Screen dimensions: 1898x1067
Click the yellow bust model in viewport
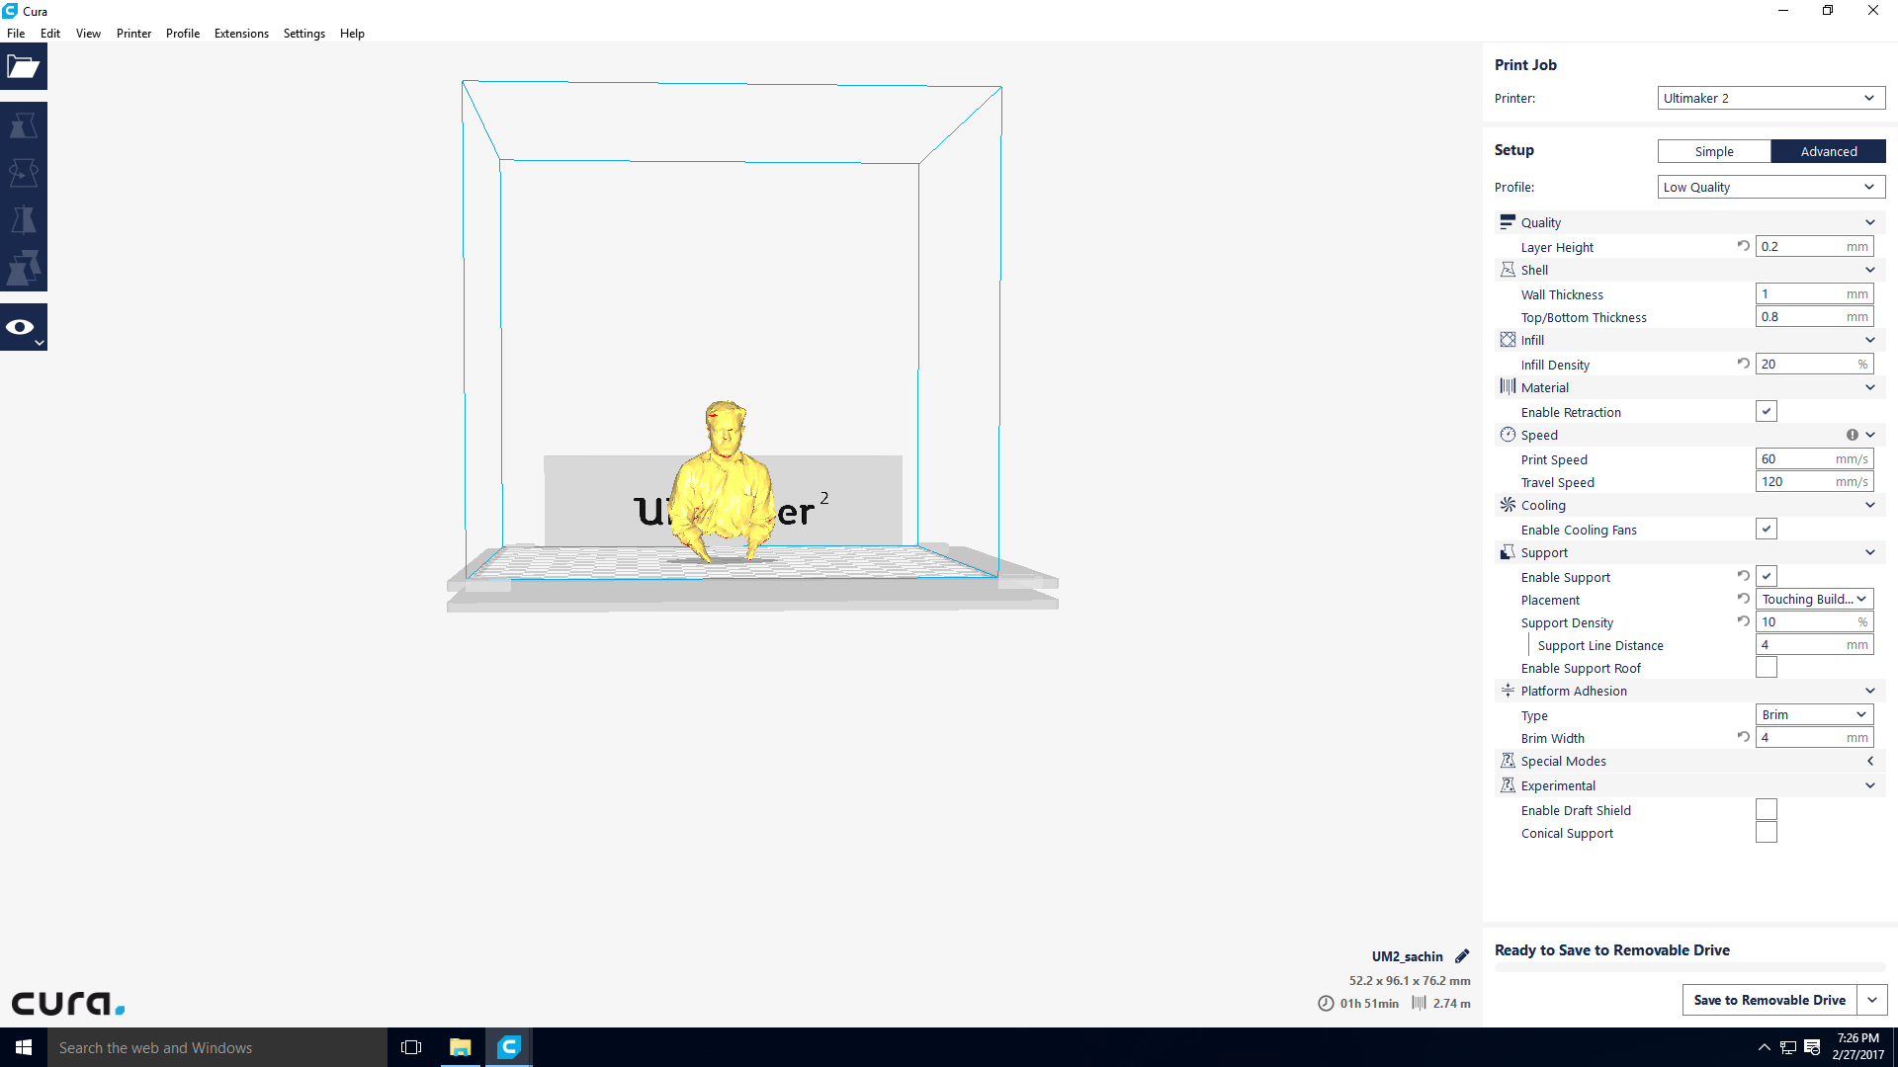click(725, 484)
